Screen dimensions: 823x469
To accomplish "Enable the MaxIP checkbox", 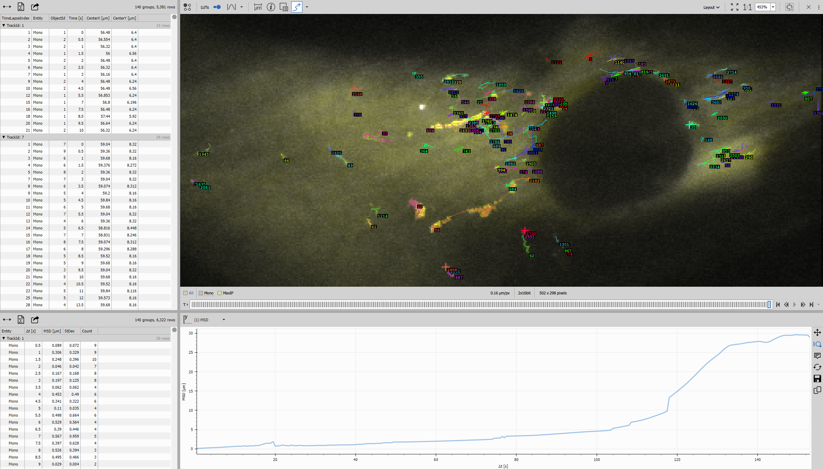I will 220,293.
